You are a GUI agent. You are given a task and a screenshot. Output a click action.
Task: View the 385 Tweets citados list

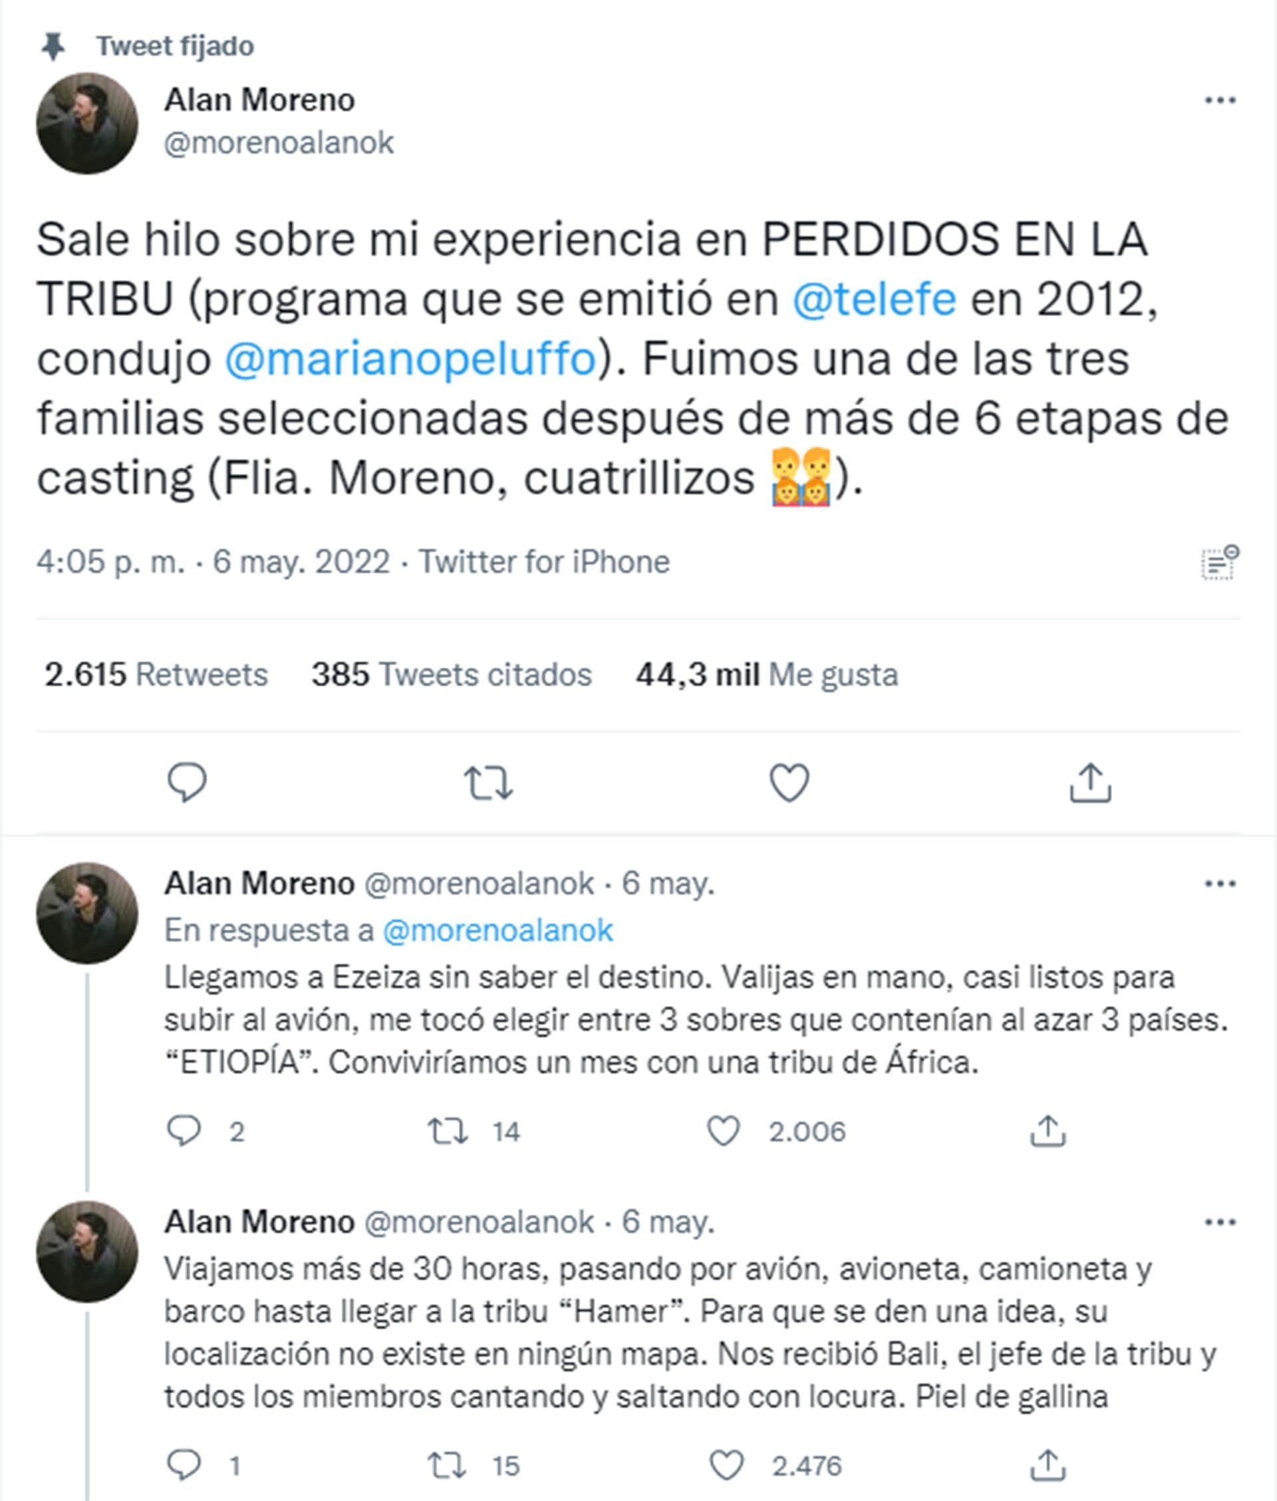click(x=451, y=675)
